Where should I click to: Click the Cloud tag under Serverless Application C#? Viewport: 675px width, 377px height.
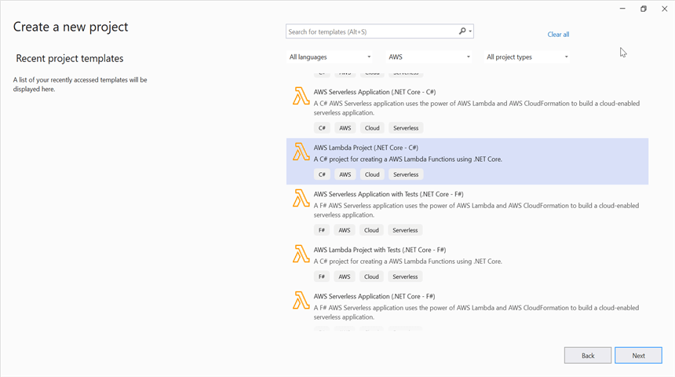tap(372, 128)
